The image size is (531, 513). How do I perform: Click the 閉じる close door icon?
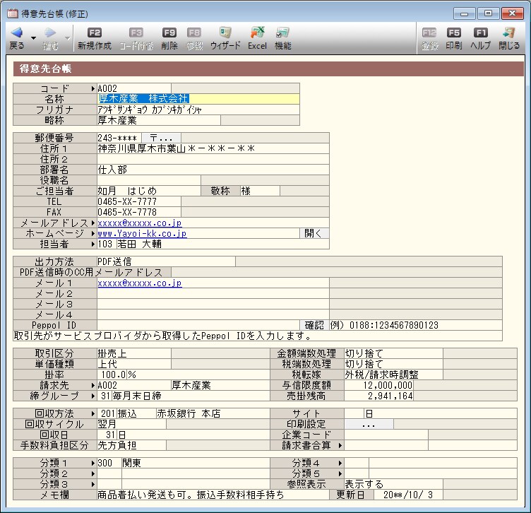coord(508,33)
